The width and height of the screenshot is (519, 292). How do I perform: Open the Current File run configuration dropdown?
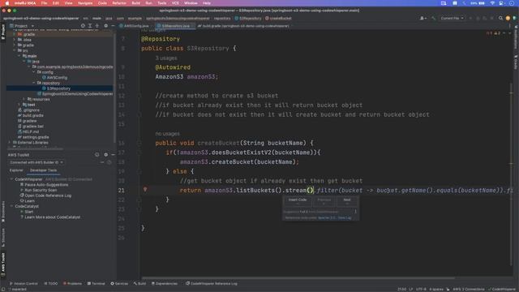coord(452,18)
